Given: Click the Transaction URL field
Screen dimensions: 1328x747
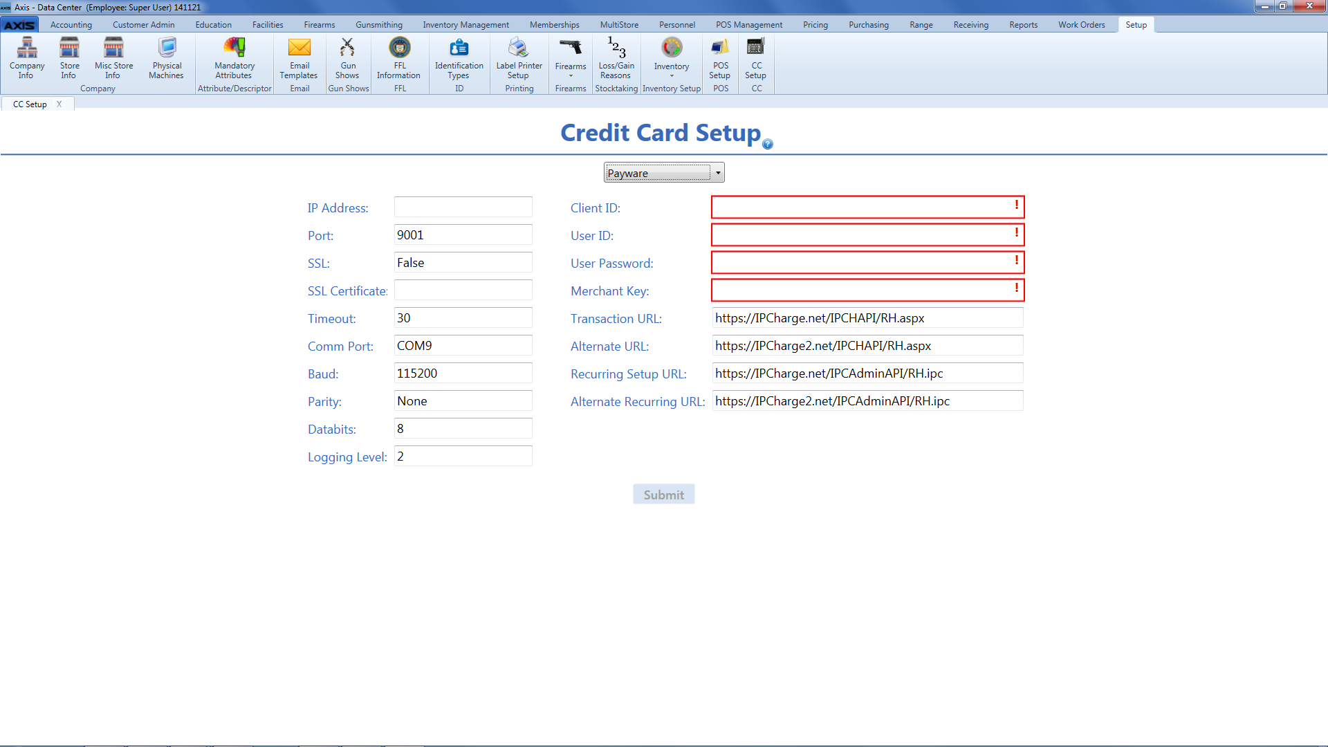Looking at the screenshot, I should [x=868, y=317].
